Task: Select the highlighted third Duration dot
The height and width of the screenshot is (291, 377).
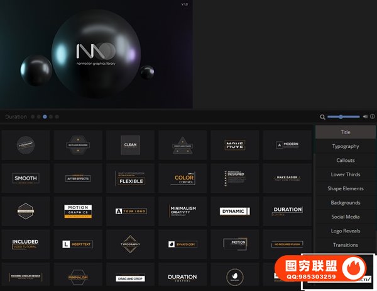Action: tap(45, 117)
